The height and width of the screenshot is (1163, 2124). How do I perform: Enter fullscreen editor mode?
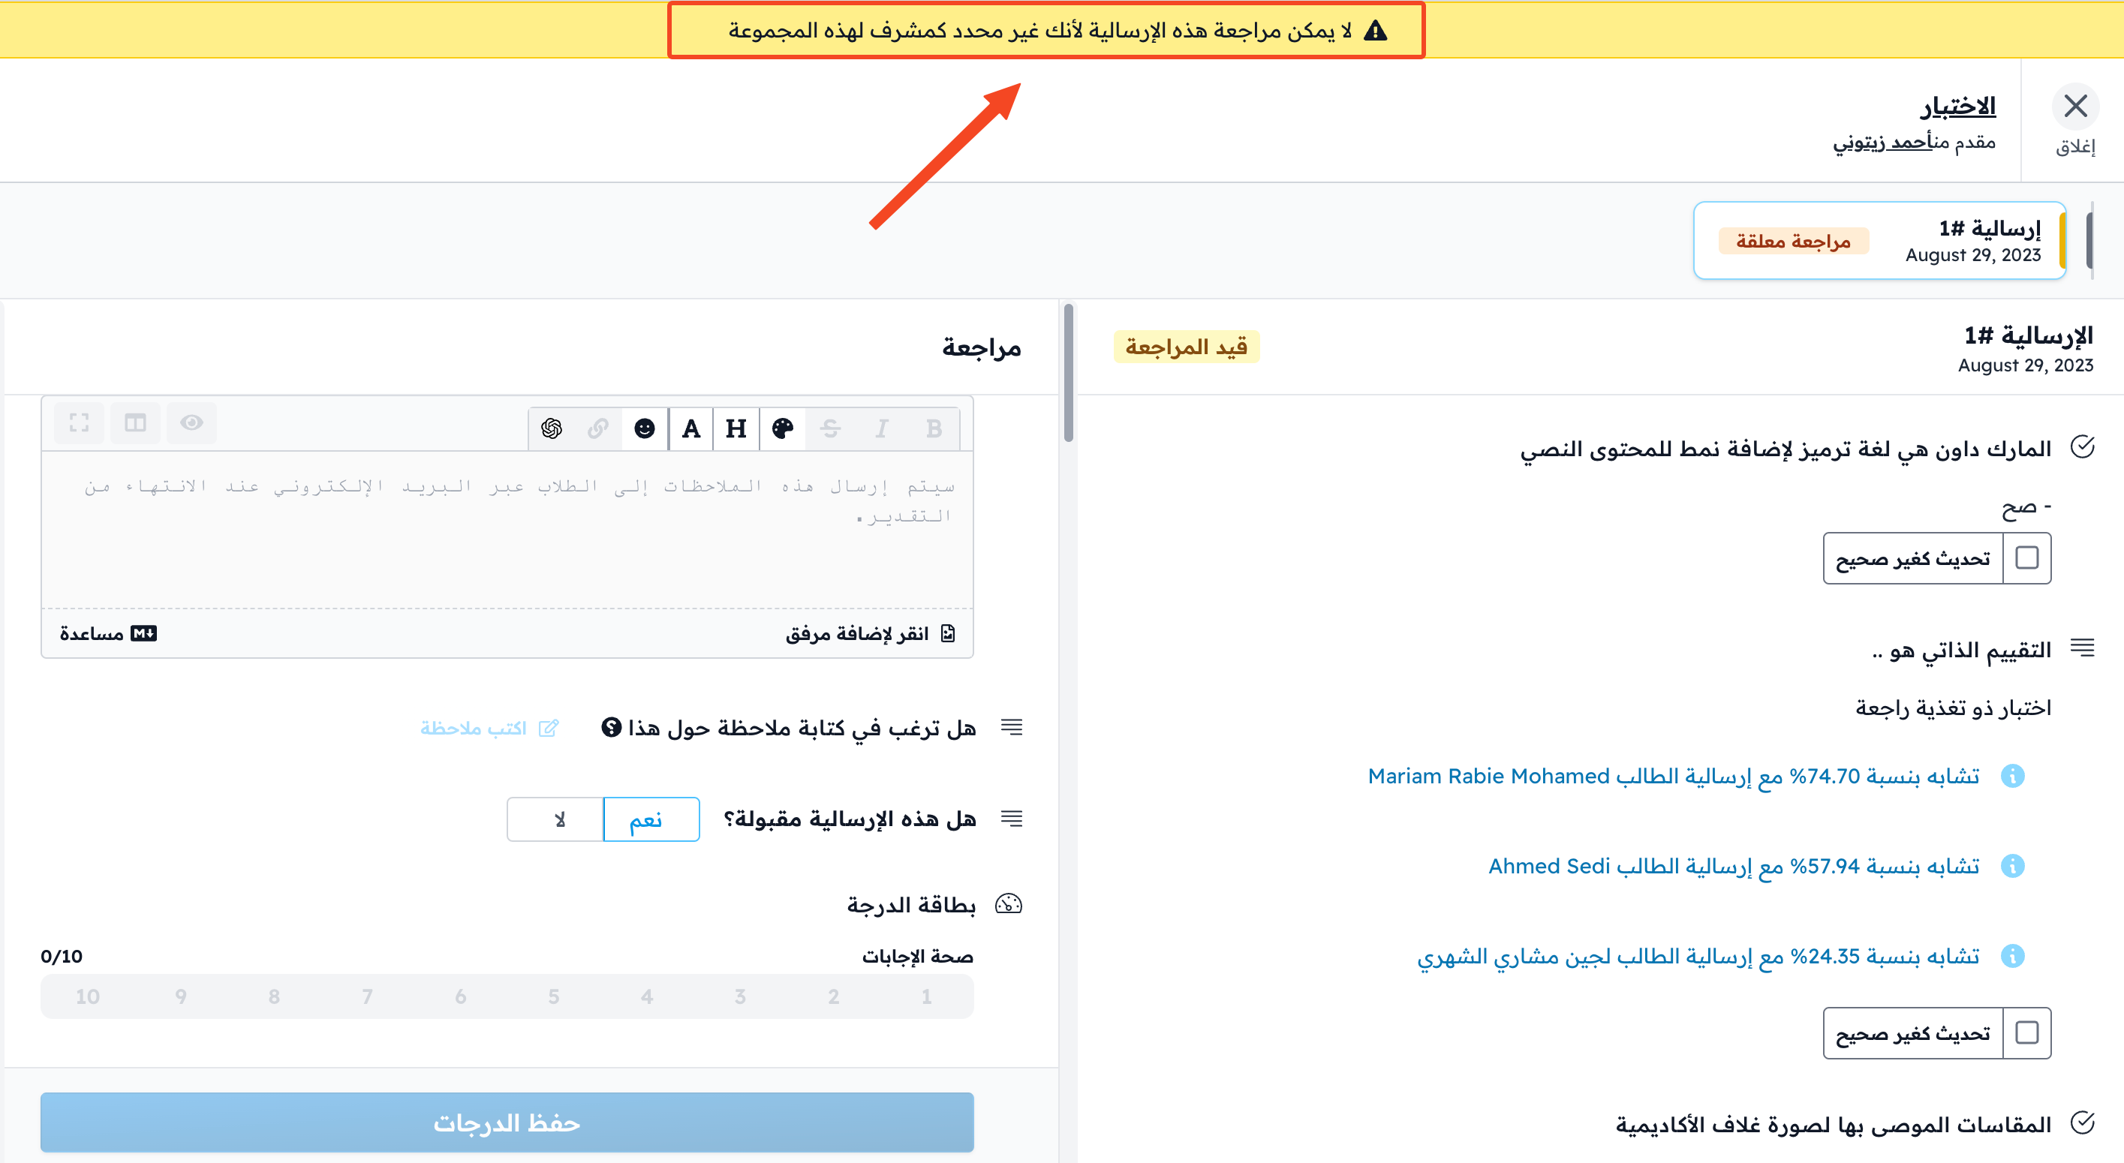click(x=79, y=423)
